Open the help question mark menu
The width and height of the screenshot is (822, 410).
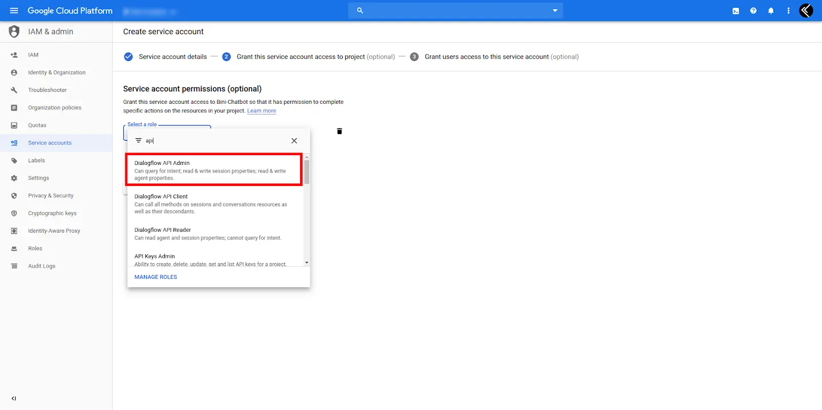coord(753,10)
